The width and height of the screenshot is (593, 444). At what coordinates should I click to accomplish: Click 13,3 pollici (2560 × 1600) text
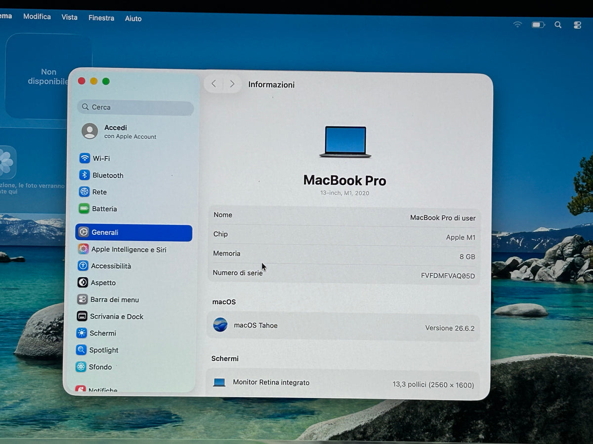tap(433, 385)
